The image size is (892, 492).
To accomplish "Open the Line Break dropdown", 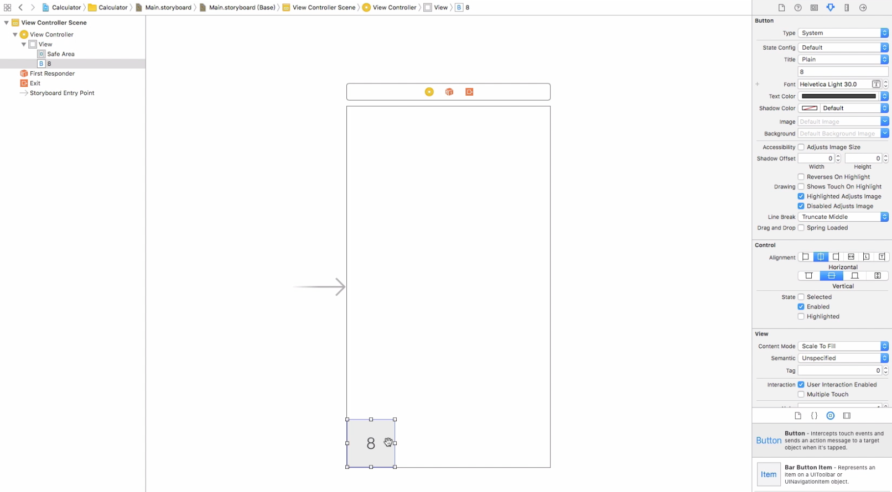I will pos(843,217).
